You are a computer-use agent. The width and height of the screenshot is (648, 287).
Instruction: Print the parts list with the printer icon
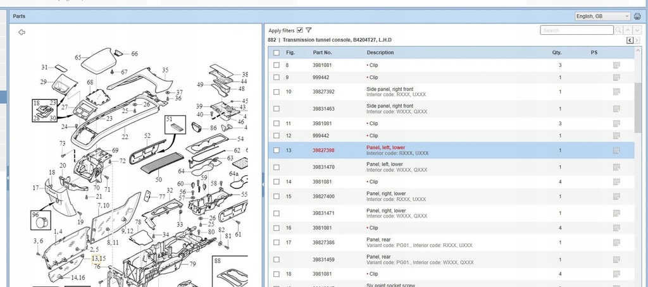point(637,16)
